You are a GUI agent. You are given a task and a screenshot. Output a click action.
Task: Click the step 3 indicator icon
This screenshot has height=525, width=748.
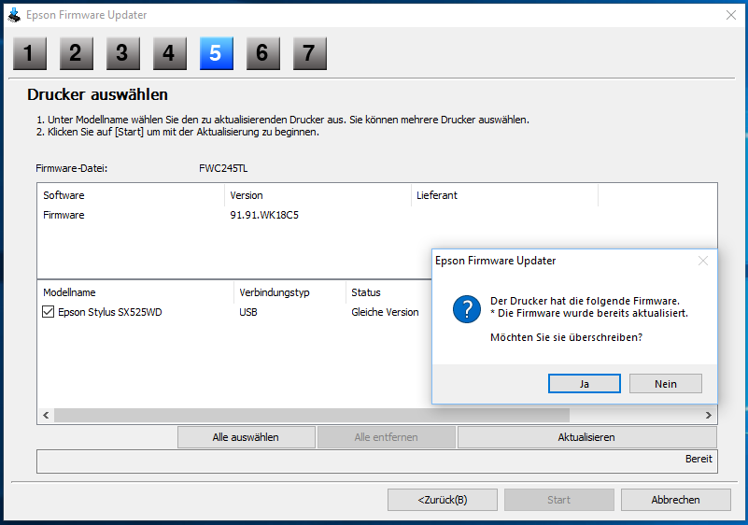[123, 53]
